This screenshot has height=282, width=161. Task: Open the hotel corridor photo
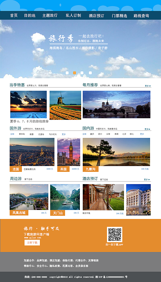click(x=103, y=197)
